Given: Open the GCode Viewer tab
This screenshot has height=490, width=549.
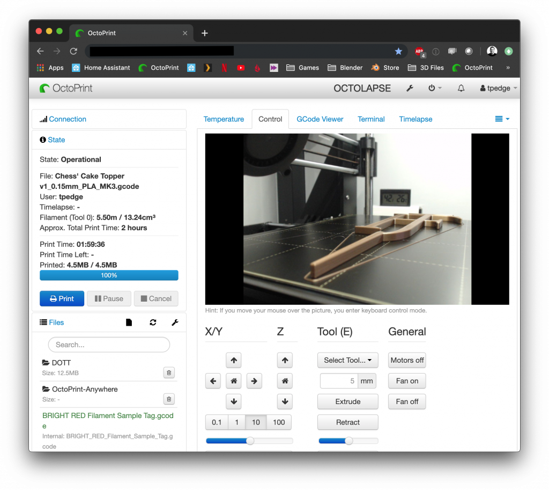Looking at the screenshot, I should point(320,119).
